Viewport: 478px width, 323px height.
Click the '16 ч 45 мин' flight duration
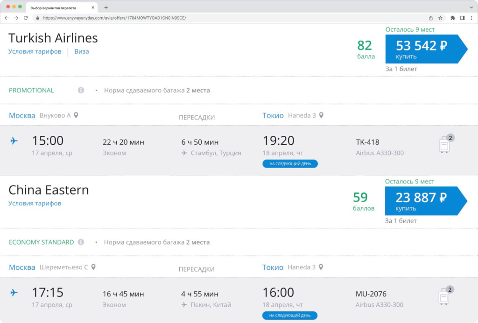tap(123, 294)
